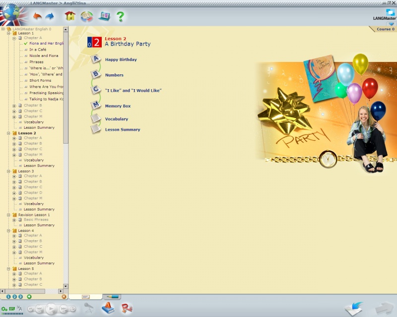This screenshot has width=397, height=317.
Task: Open the book-and-globe dictionary toolbar icon
Action: point(87,16)
